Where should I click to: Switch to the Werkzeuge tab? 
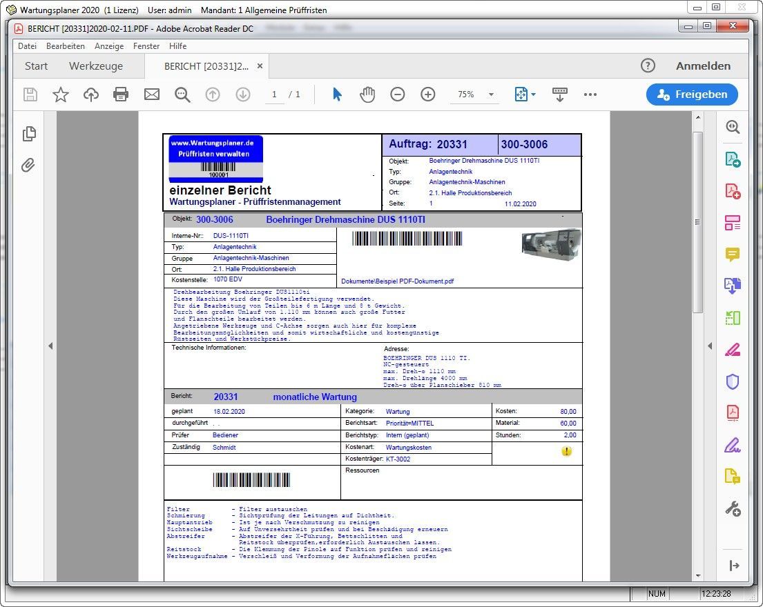[x=96, y=66]
